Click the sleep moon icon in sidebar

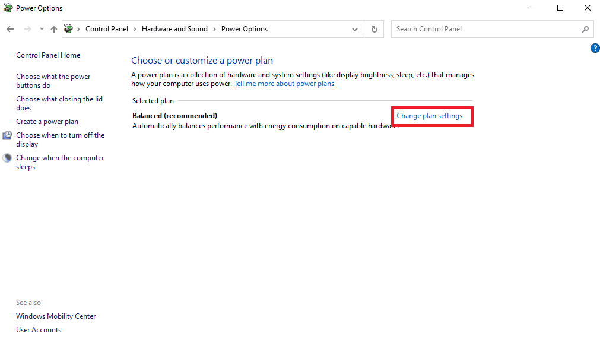click(x=7, y=158)
